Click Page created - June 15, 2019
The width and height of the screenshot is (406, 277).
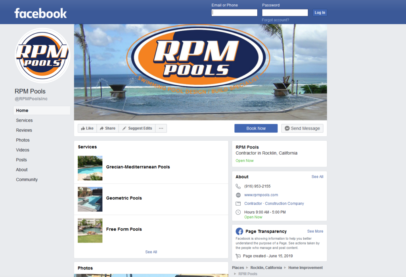pos(268,256)
